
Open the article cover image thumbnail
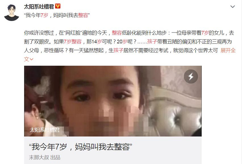[113, 101]
